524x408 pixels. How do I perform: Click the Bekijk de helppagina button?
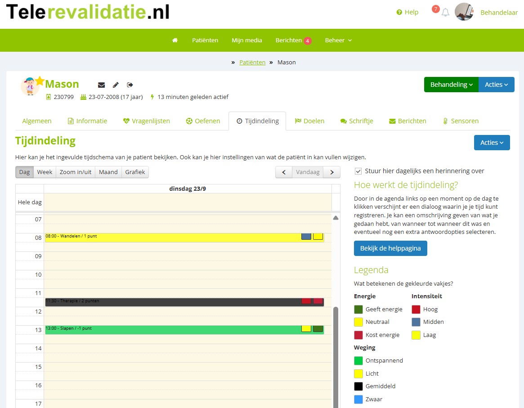[x=390, y=248]
